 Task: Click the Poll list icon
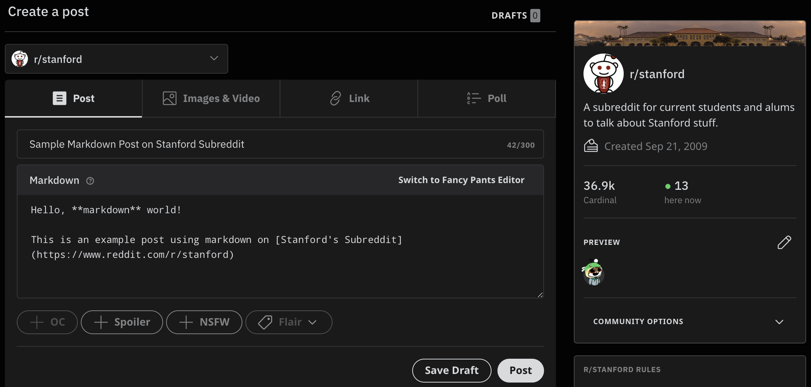tap(473, 98)
